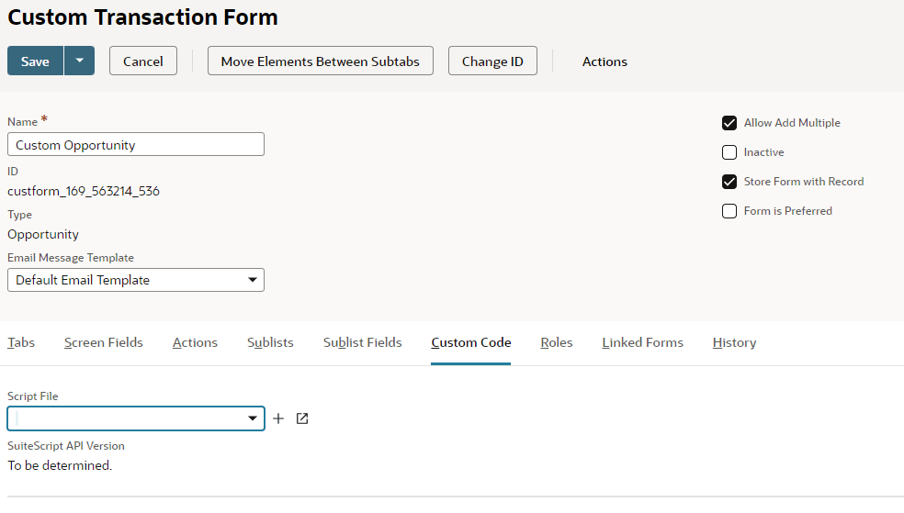Image resolution: width=904 pixels, height=513 pixels.
Task: Click the Cancel button
Action: (x=143, y=61)
